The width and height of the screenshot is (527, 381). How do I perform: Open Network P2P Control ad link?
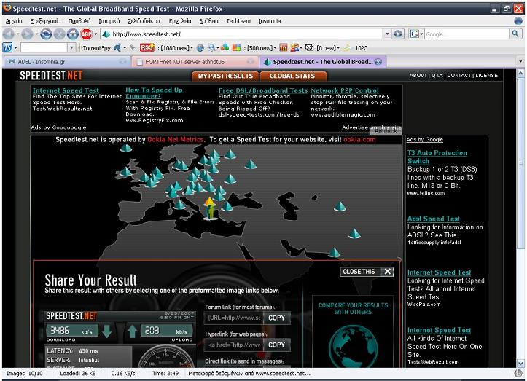[345, 90]
